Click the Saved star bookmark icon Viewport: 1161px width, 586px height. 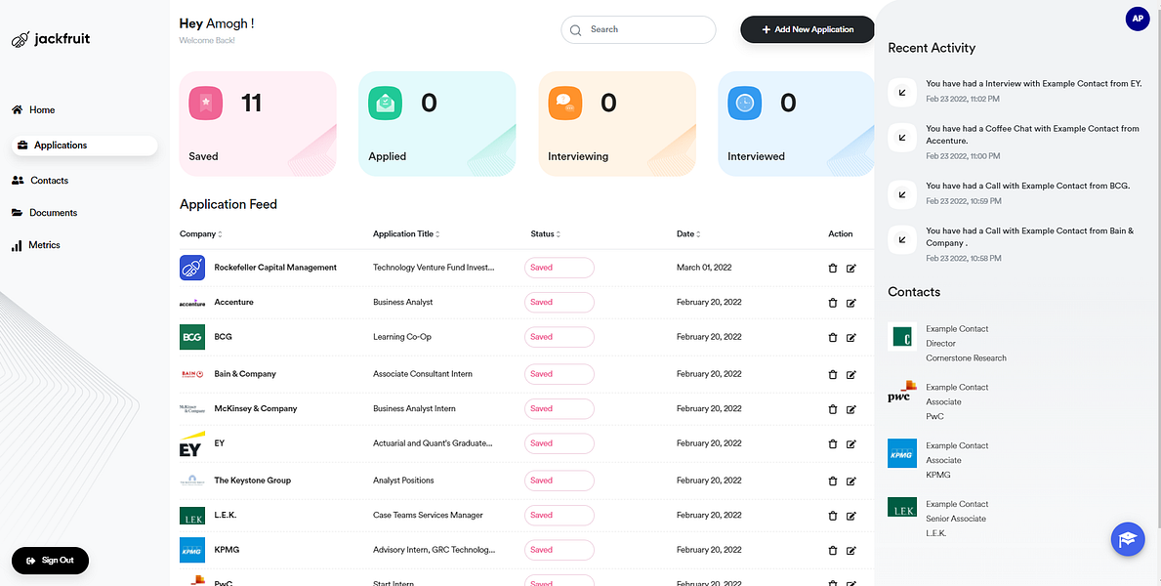coord(205,103)
